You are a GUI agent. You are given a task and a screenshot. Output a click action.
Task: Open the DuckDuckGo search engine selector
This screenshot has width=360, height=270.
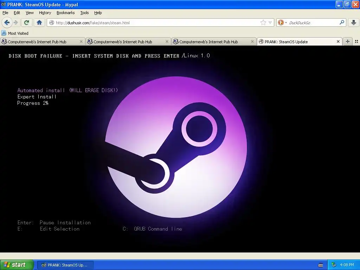pos(282,22)
